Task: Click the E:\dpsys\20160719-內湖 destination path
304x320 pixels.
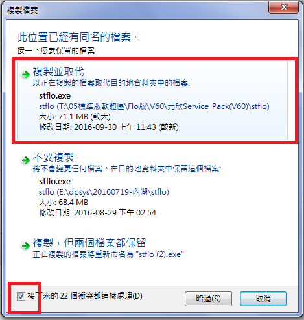Action: click(104, 192)
